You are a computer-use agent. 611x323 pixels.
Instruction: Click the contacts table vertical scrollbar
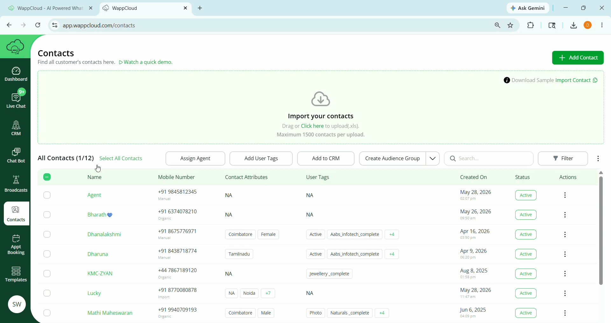click(x=601, y=230)
